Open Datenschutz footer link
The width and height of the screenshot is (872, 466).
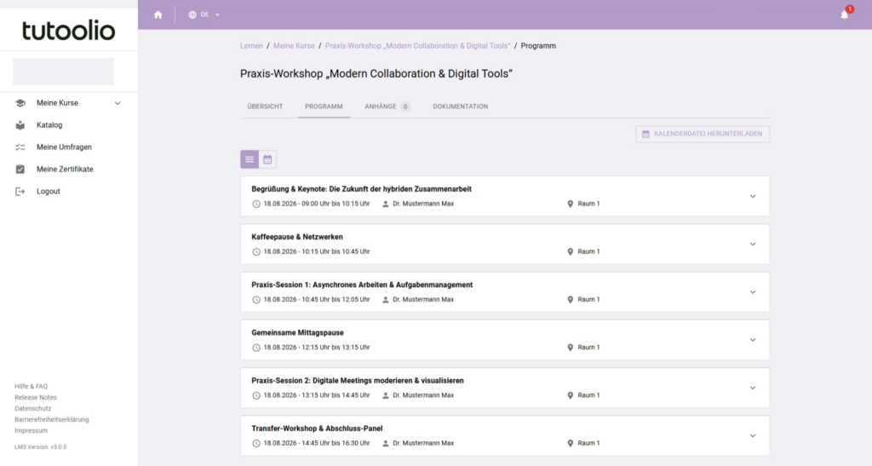(x=33, y=409)
